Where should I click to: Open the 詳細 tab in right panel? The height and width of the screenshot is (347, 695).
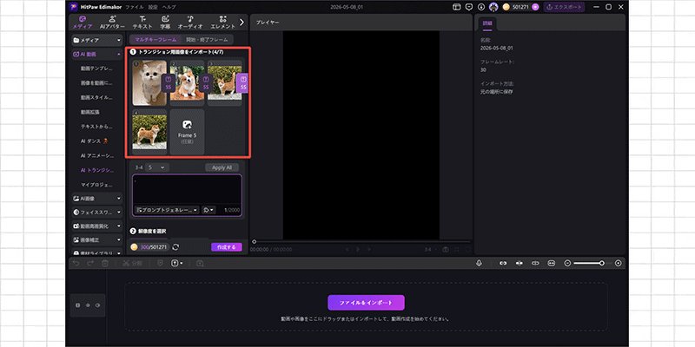pos(487,23)
